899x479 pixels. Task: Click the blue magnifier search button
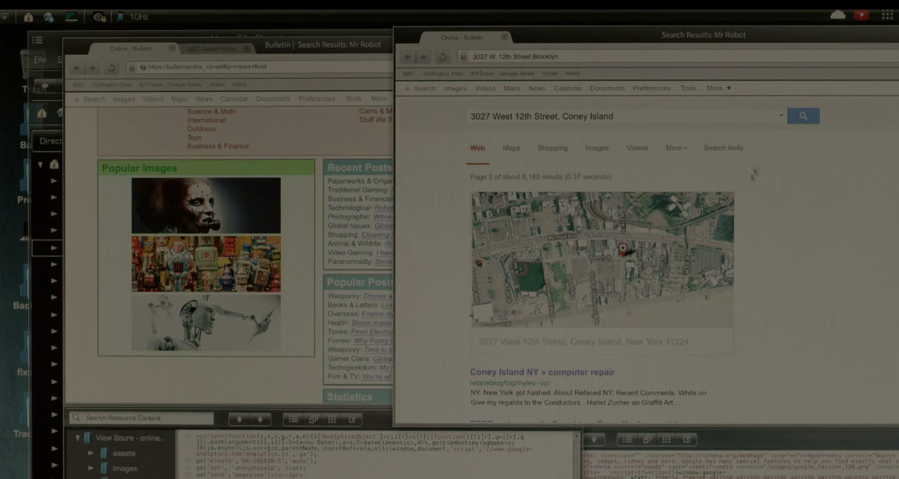click(x=803, y=116)
